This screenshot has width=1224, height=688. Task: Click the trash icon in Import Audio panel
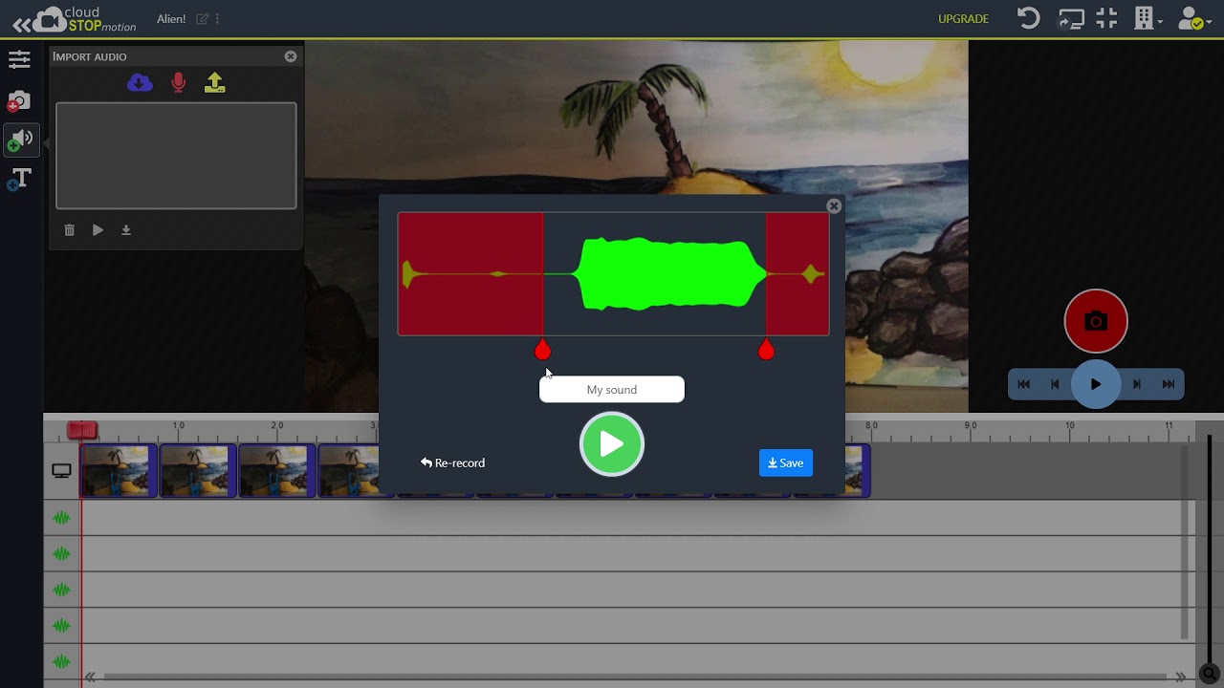click(69, 230)
